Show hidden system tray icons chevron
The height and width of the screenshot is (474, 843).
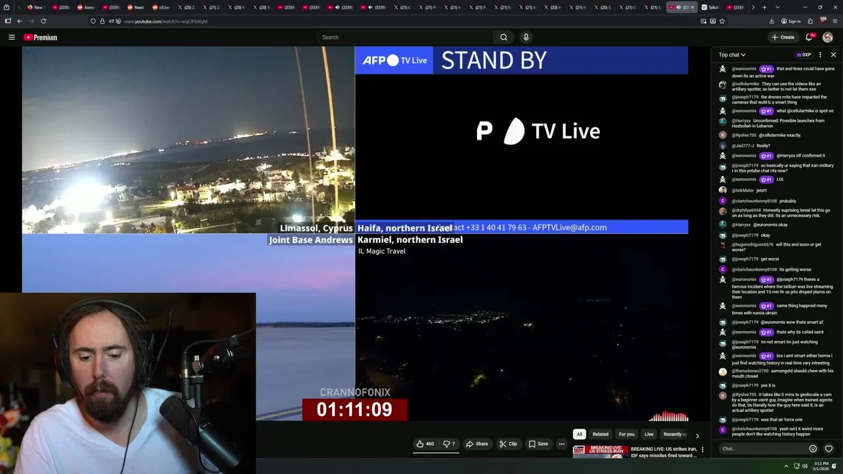point(786,466)
